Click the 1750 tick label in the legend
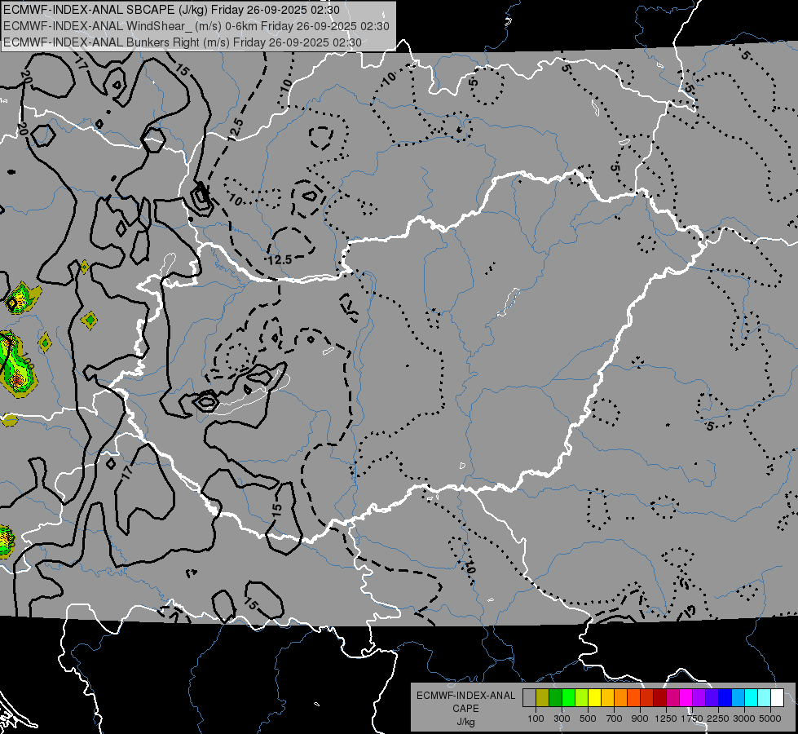 click(692, 719)
